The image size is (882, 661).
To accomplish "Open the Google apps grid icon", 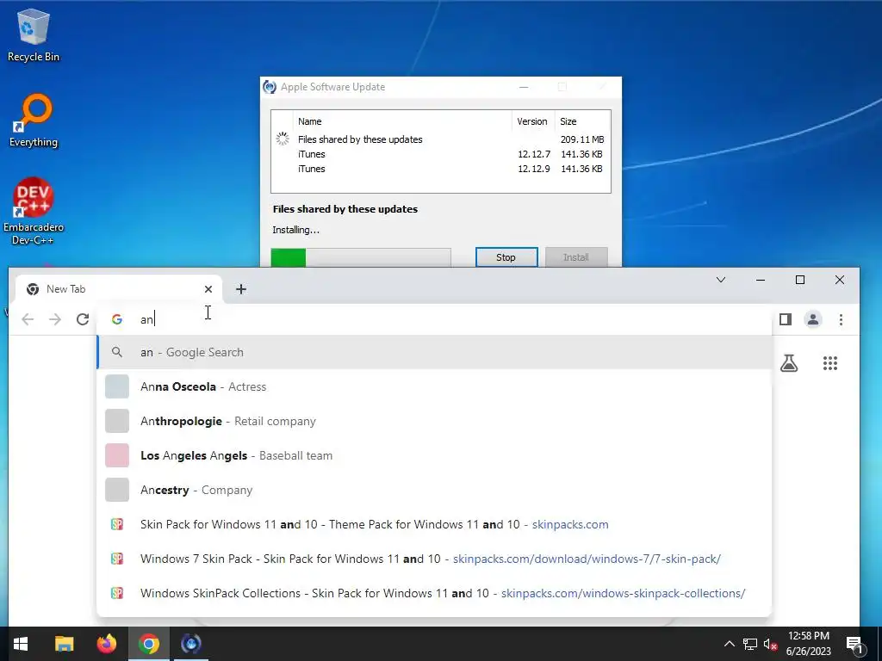I will point(830,363).
